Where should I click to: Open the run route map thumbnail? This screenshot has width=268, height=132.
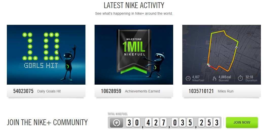click(222, 55)
